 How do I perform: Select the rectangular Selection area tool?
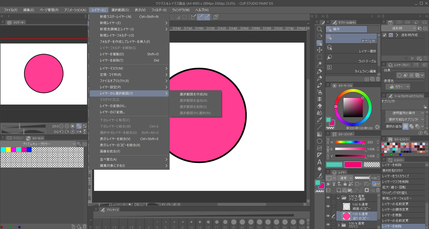coord(319,57)
